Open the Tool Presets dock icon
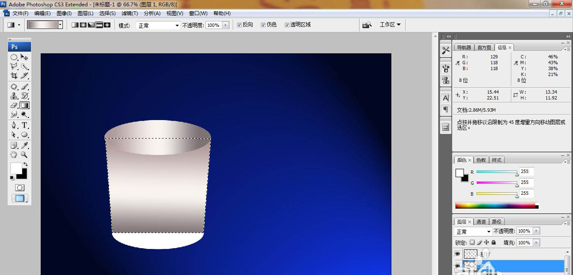 coord(445,50)
